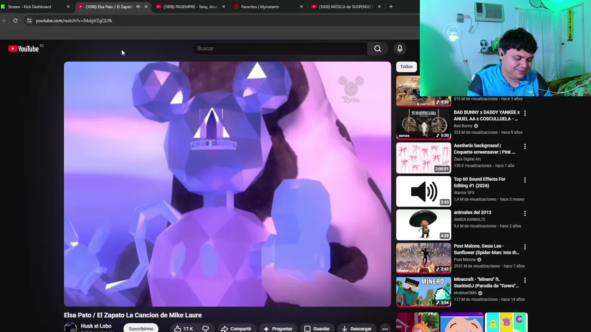Open the 4:30 video thumbnail below Todos

tap(423, 91)
